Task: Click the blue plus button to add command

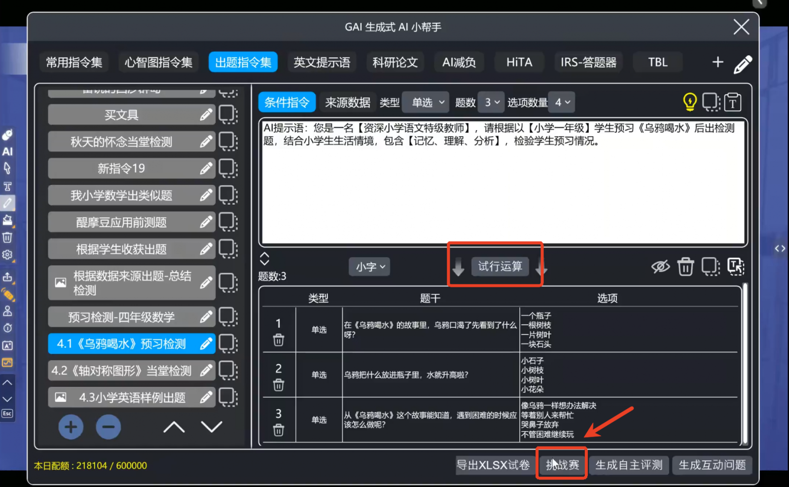Action: pyautogui.click(x=71, y=427)
